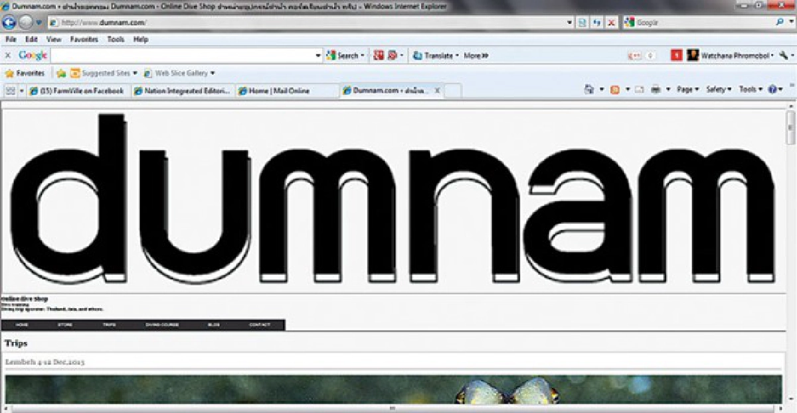Click the Refresh page icon
This screenshot has height=413, width=797.
click(596, 23)
